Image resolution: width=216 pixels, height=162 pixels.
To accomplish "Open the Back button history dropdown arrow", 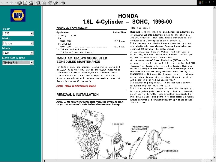I will (7, 3).
